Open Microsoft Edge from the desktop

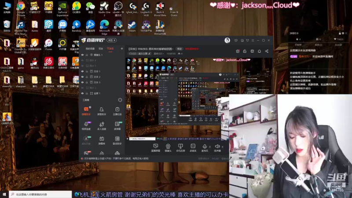104,27
